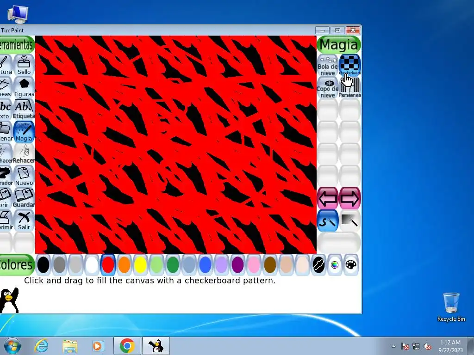
Task: Open Google Chrome from taskbar
Action: [x=127, y=346]
